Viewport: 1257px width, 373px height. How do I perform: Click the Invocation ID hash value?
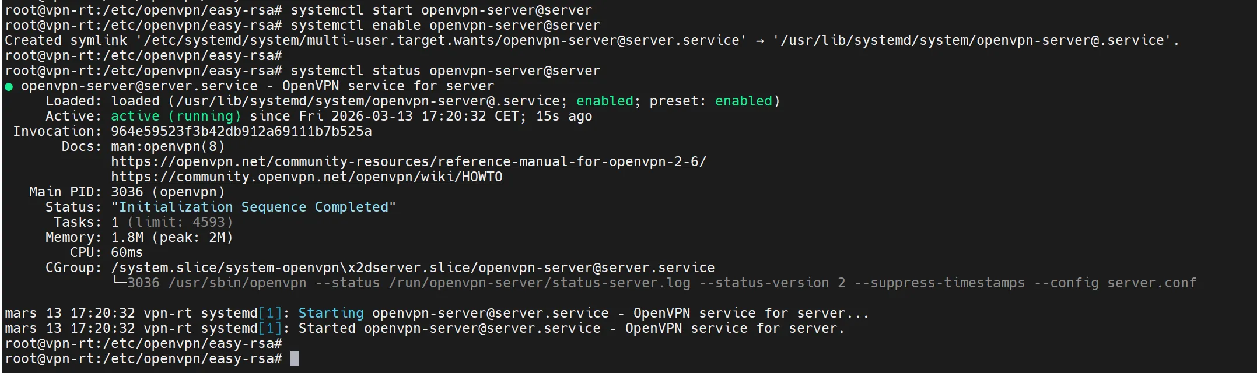pyautogui.click(x=241, y=132)
